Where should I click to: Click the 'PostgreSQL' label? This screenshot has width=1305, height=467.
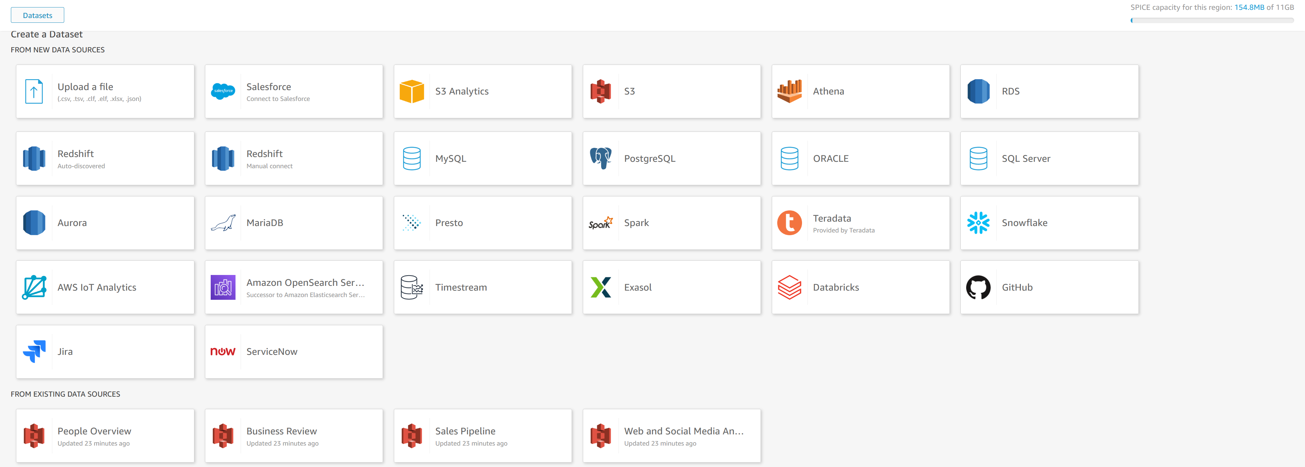(x=649, y=158)
